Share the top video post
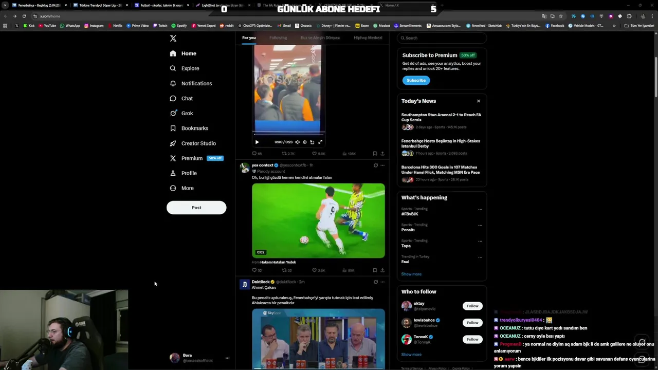Viewport: 658px width, 370px height. (x=382, y=154)
